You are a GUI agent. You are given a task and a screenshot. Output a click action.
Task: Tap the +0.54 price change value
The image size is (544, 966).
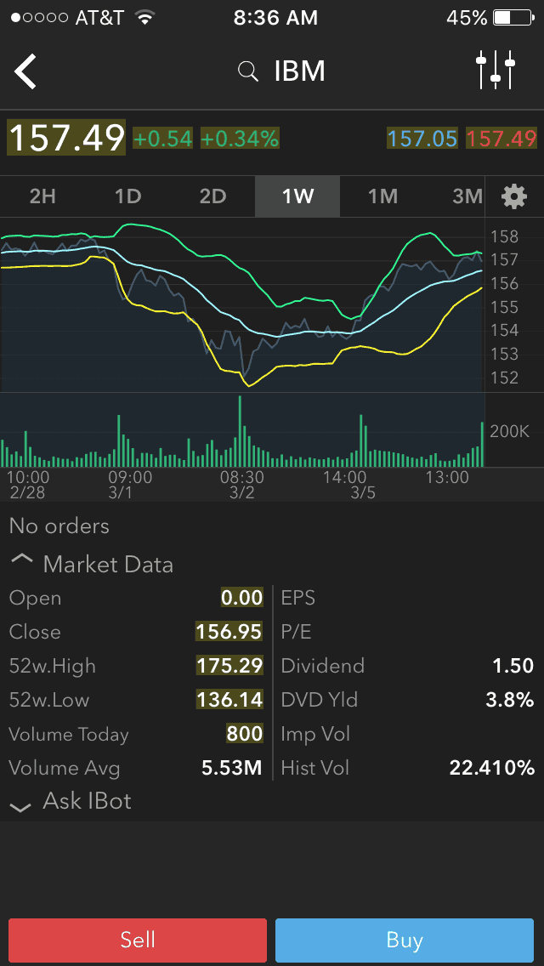coord(162,139)
